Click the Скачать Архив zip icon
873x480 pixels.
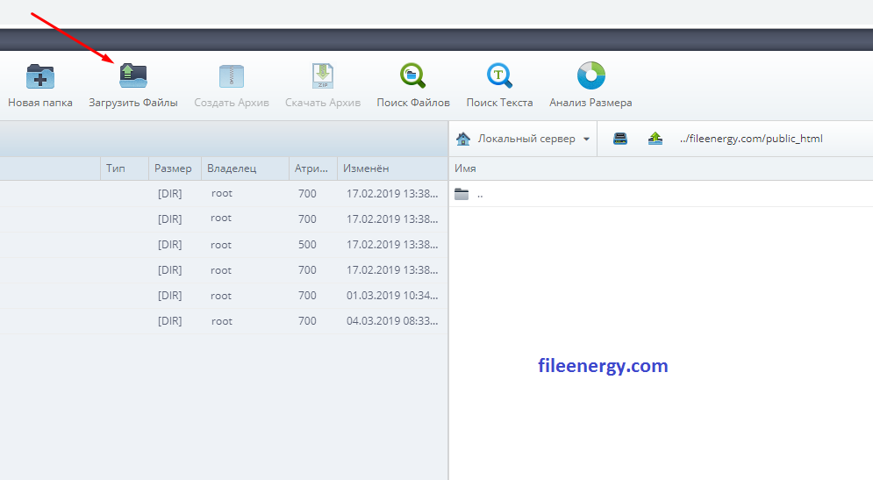(323, 76)
